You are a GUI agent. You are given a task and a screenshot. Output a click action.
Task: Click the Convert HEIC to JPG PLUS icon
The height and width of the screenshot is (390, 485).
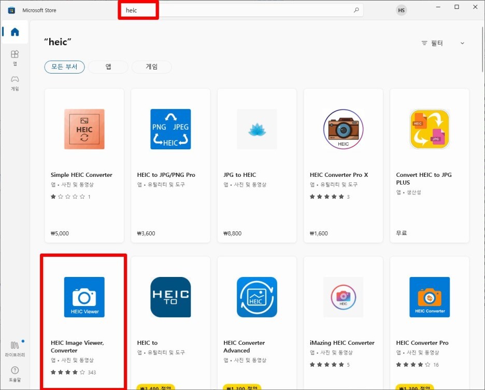click(430, 129)
